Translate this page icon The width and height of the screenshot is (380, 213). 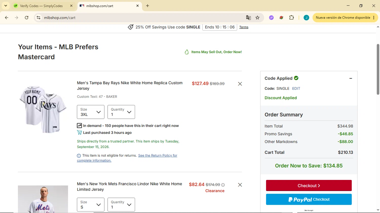tap(248, 17)
